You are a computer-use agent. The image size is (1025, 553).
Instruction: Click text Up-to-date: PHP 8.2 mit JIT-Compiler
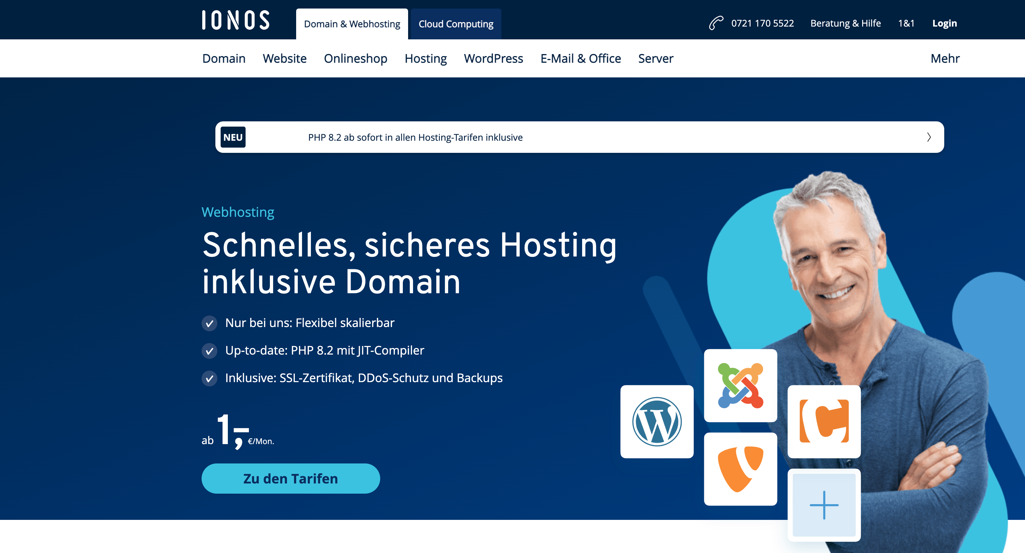click(x=325, y=350)
